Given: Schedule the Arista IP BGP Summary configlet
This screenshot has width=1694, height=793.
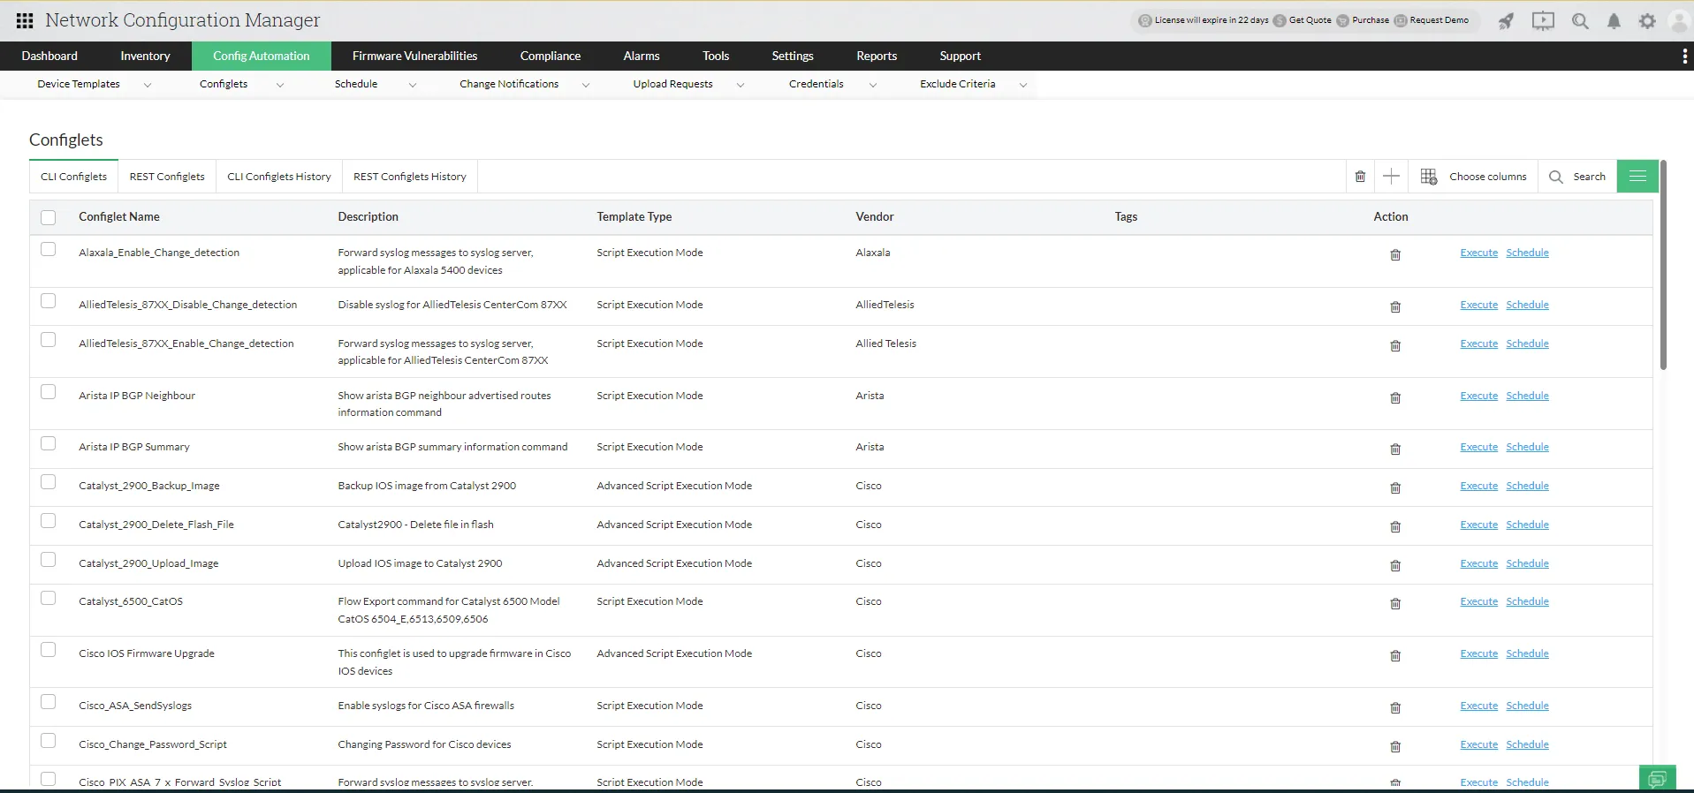Looking at the screenshot, I should point(1527,447).
